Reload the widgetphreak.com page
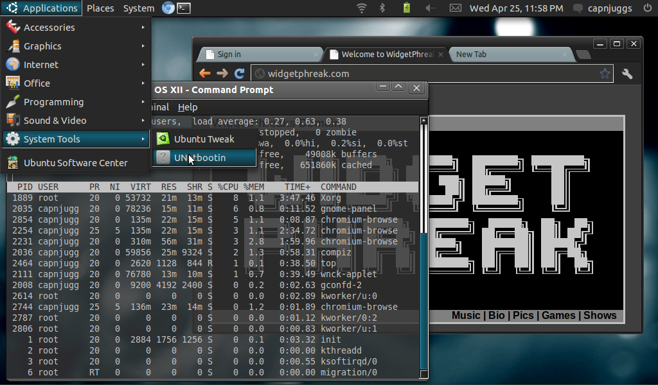The width and height of the screenshot is (658, 385). pos(240,73)
